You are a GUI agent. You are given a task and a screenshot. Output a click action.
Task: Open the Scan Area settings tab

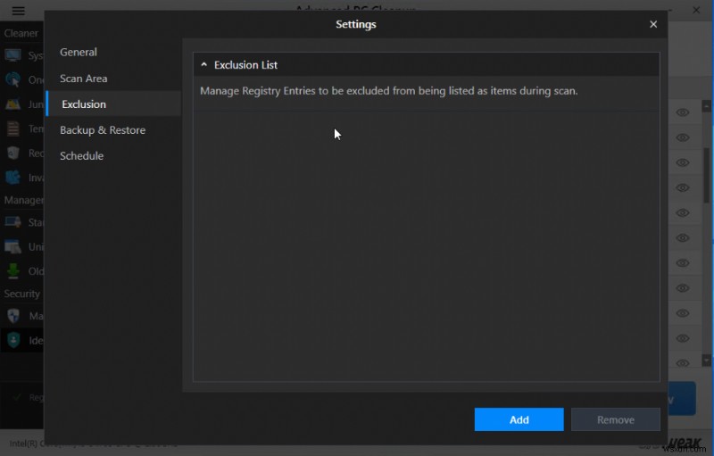(83, 79)
